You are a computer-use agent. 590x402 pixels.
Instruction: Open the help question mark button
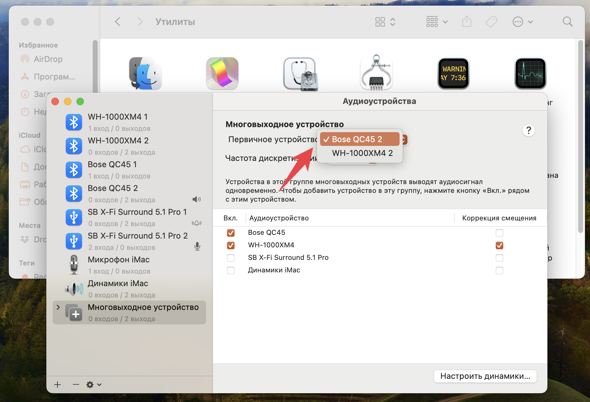(x=529, y=130)
